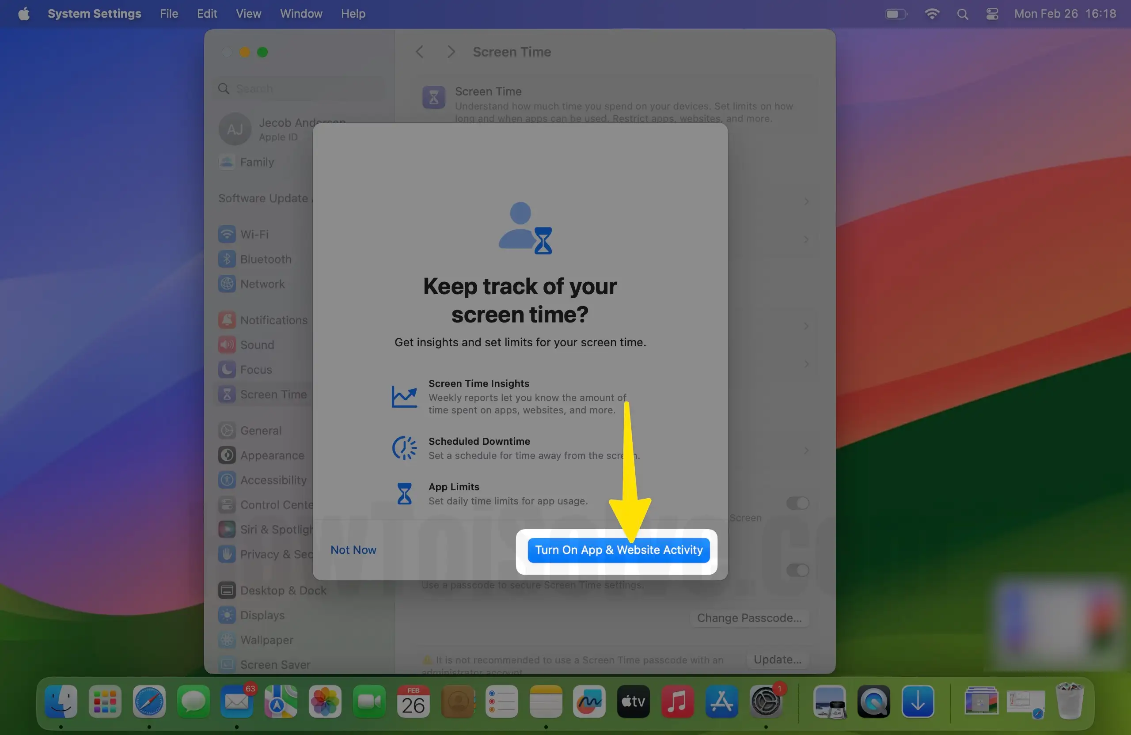Select Sound settings in the sidebar
The image size is (1131, 735).
point(257,345)
